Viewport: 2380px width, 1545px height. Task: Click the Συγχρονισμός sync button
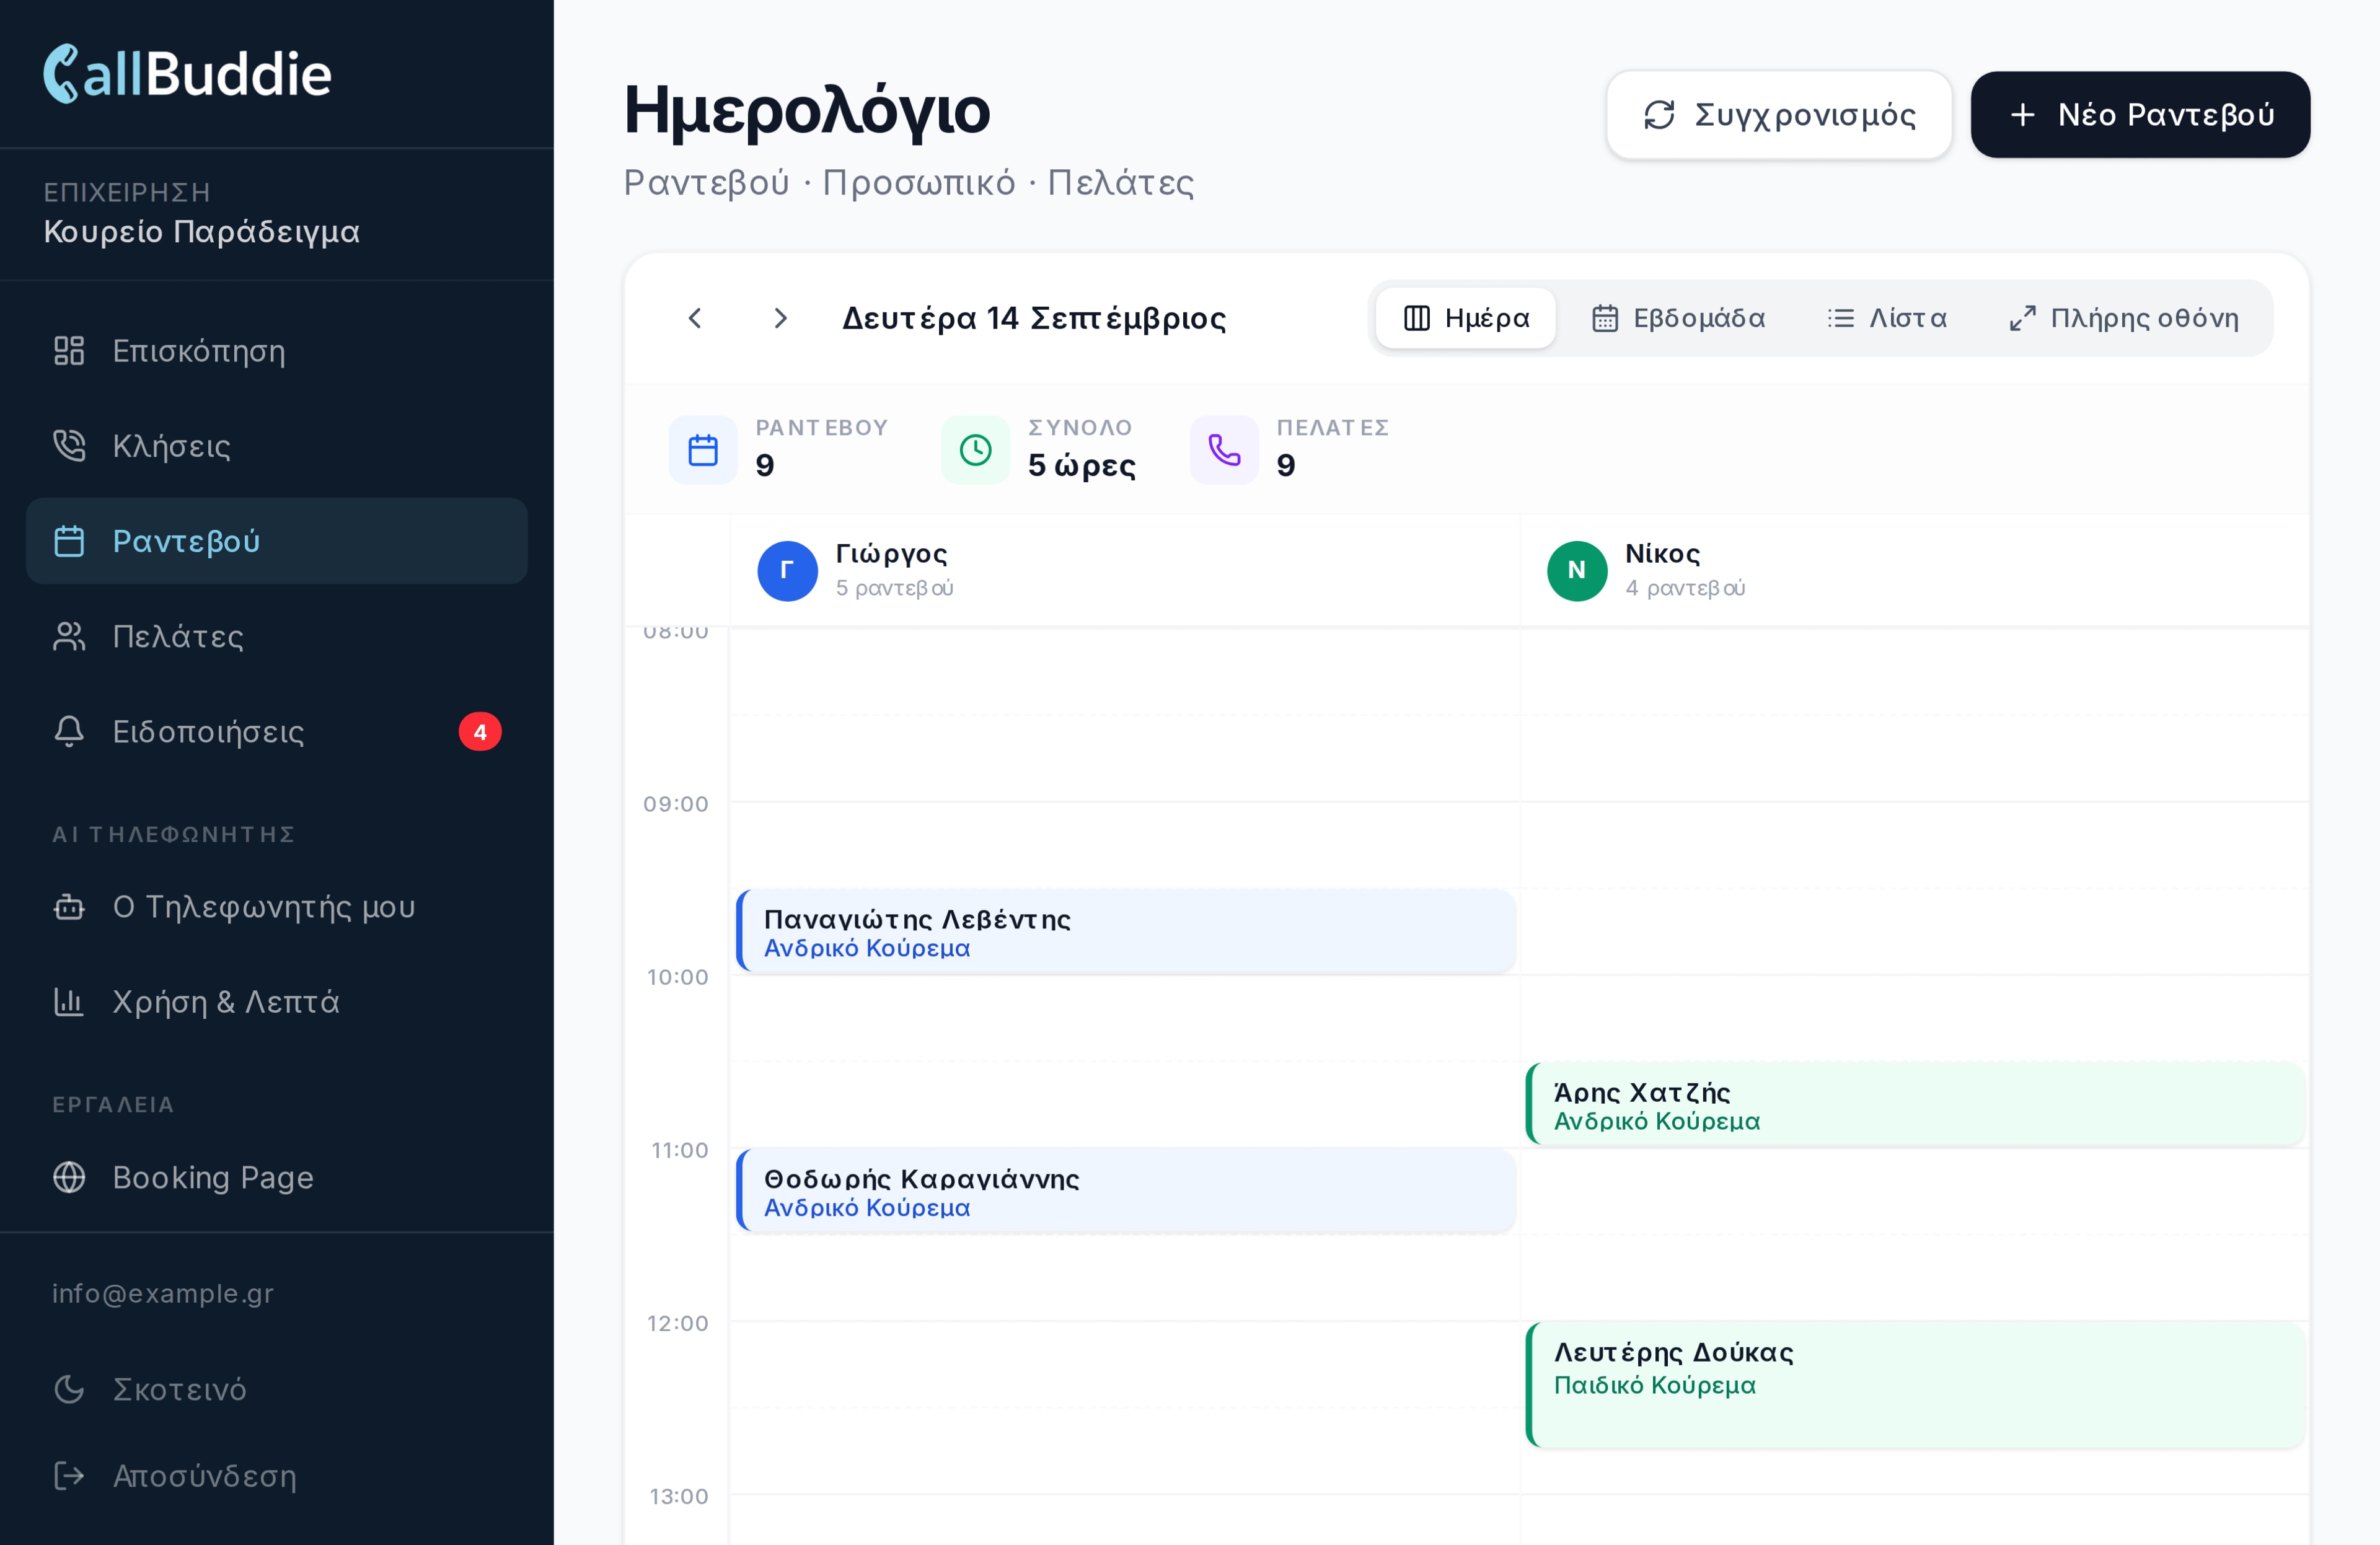point(1779,115)
